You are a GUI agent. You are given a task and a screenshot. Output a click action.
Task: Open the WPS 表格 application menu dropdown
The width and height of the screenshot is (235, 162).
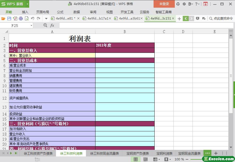point(15,4)
